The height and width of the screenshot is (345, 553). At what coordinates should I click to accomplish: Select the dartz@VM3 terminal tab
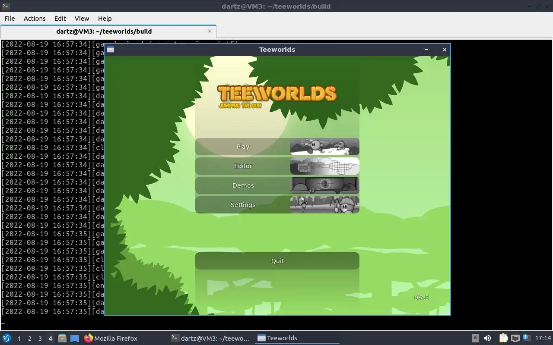coord(104,31)
